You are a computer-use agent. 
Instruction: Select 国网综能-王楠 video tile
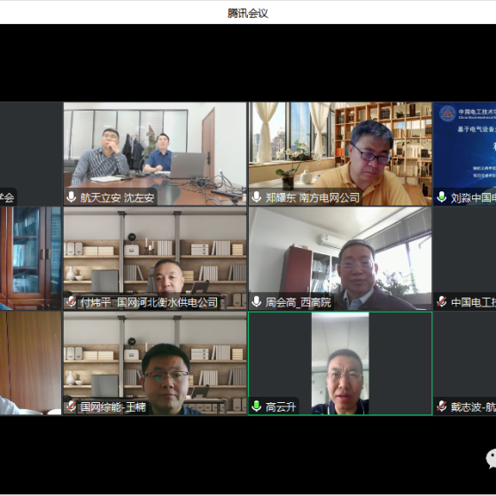point(155,363)
